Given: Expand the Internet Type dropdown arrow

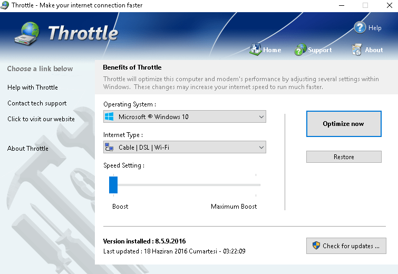Looking at the screenshot, I should 261,147.
